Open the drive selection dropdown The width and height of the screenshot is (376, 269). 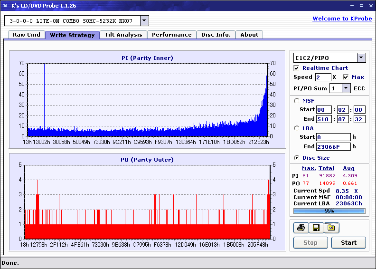coord(144,21)
